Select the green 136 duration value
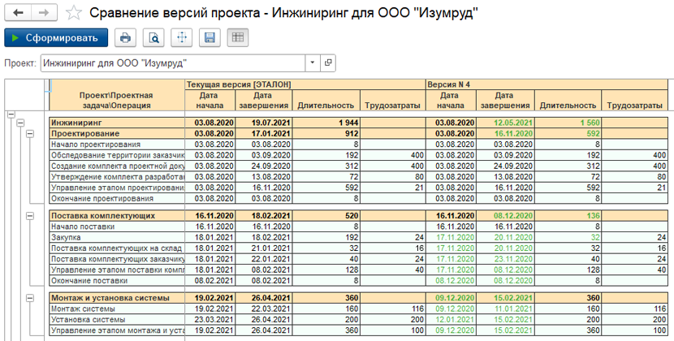Screen dimensions: 674x341 [568, 215]
